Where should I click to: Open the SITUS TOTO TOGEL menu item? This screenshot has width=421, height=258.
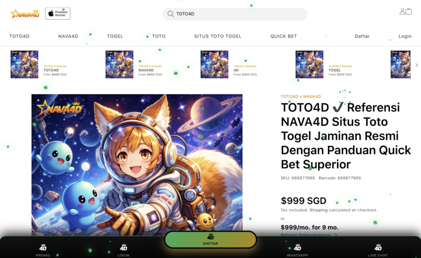tap(218, 36)
